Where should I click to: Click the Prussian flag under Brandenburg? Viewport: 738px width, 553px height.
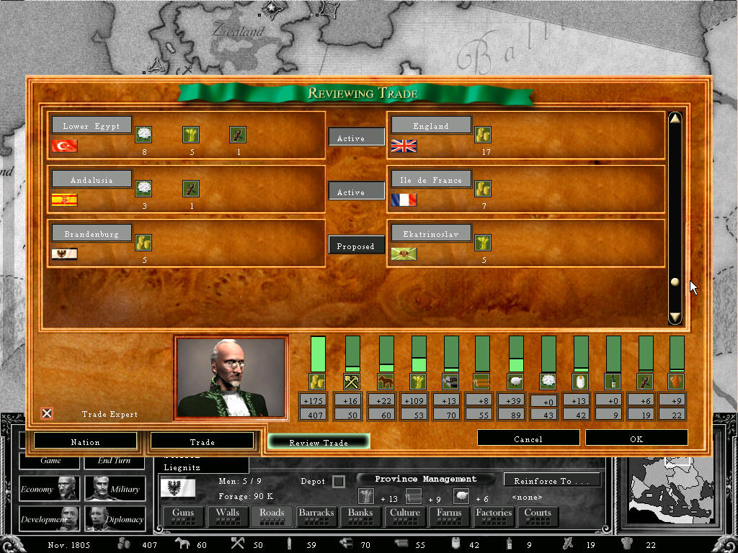point(64,254)
